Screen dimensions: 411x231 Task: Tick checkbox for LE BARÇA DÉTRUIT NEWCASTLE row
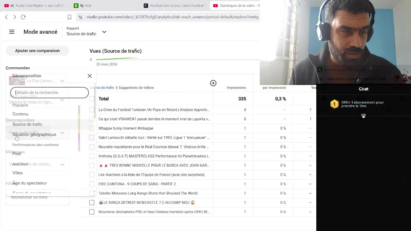[x=92, y=203]
